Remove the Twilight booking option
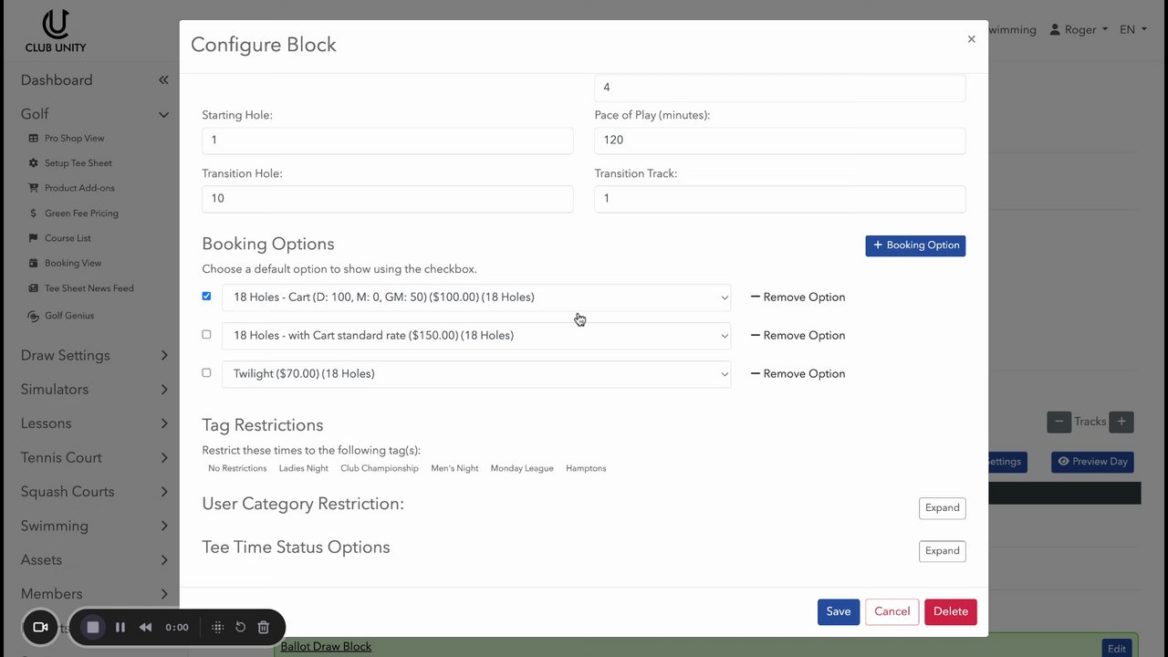 click(798, 374)
